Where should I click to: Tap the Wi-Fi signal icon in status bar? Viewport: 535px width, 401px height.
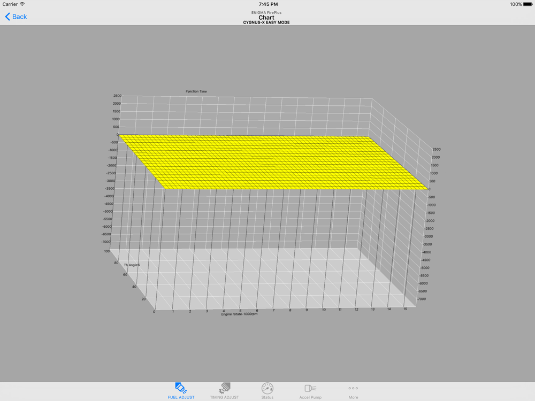pos(22,4)
